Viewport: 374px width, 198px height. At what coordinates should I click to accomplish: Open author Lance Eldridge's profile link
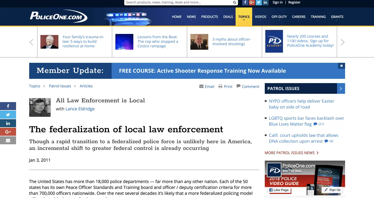80,109
